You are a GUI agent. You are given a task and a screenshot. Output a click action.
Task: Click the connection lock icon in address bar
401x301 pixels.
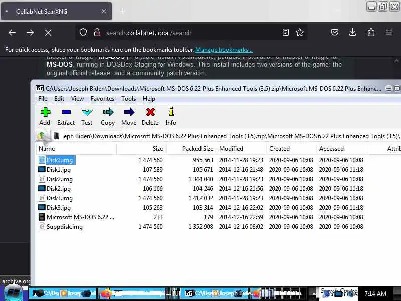[x=97, y=33]
